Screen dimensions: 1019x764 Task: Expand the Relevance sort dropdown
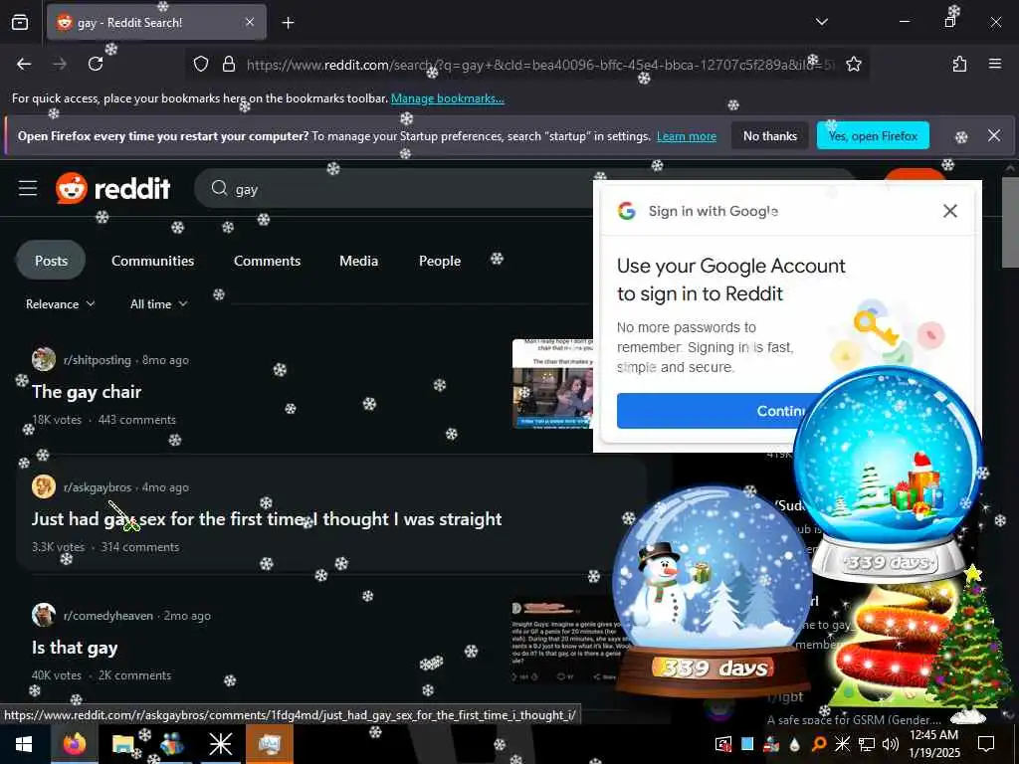click(60, 304)
